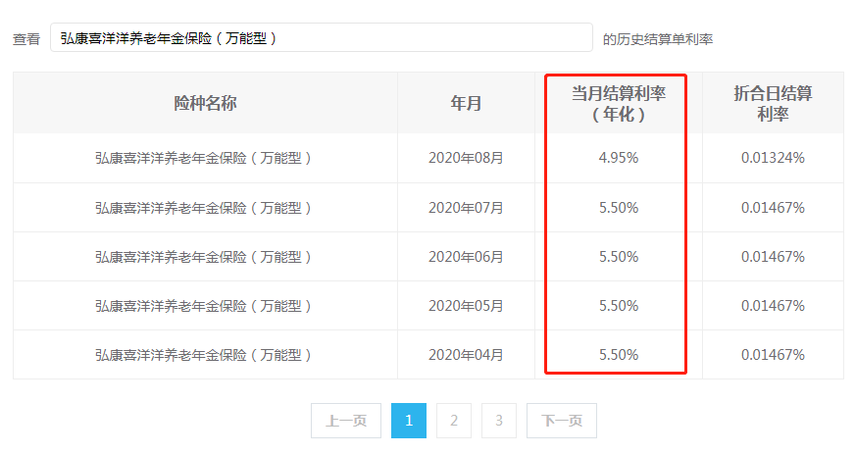Screen dimensions: 855x454
Task: Select the 2020年08月 date cell
Action: pos(466,158)
